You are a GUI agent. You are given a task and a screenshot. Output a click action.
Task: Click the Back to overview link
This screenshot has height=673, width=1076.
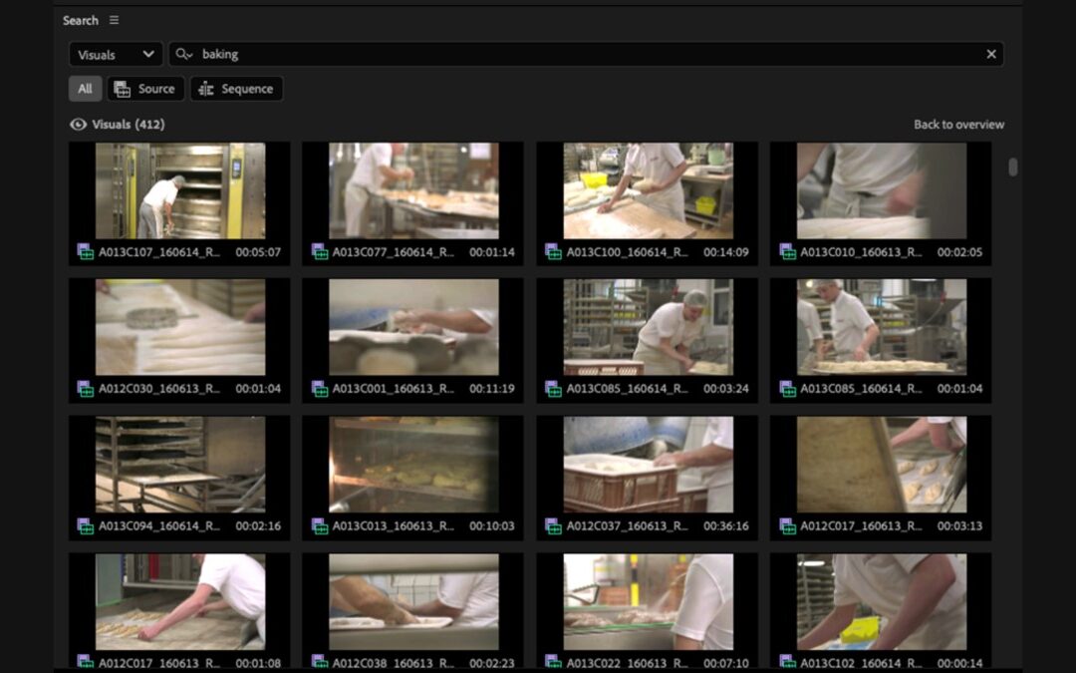959,124
